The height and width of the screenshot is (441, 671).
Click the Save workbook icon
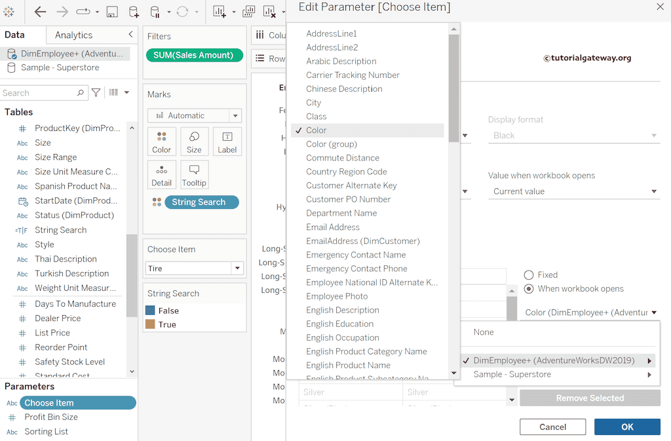(112, 12)
